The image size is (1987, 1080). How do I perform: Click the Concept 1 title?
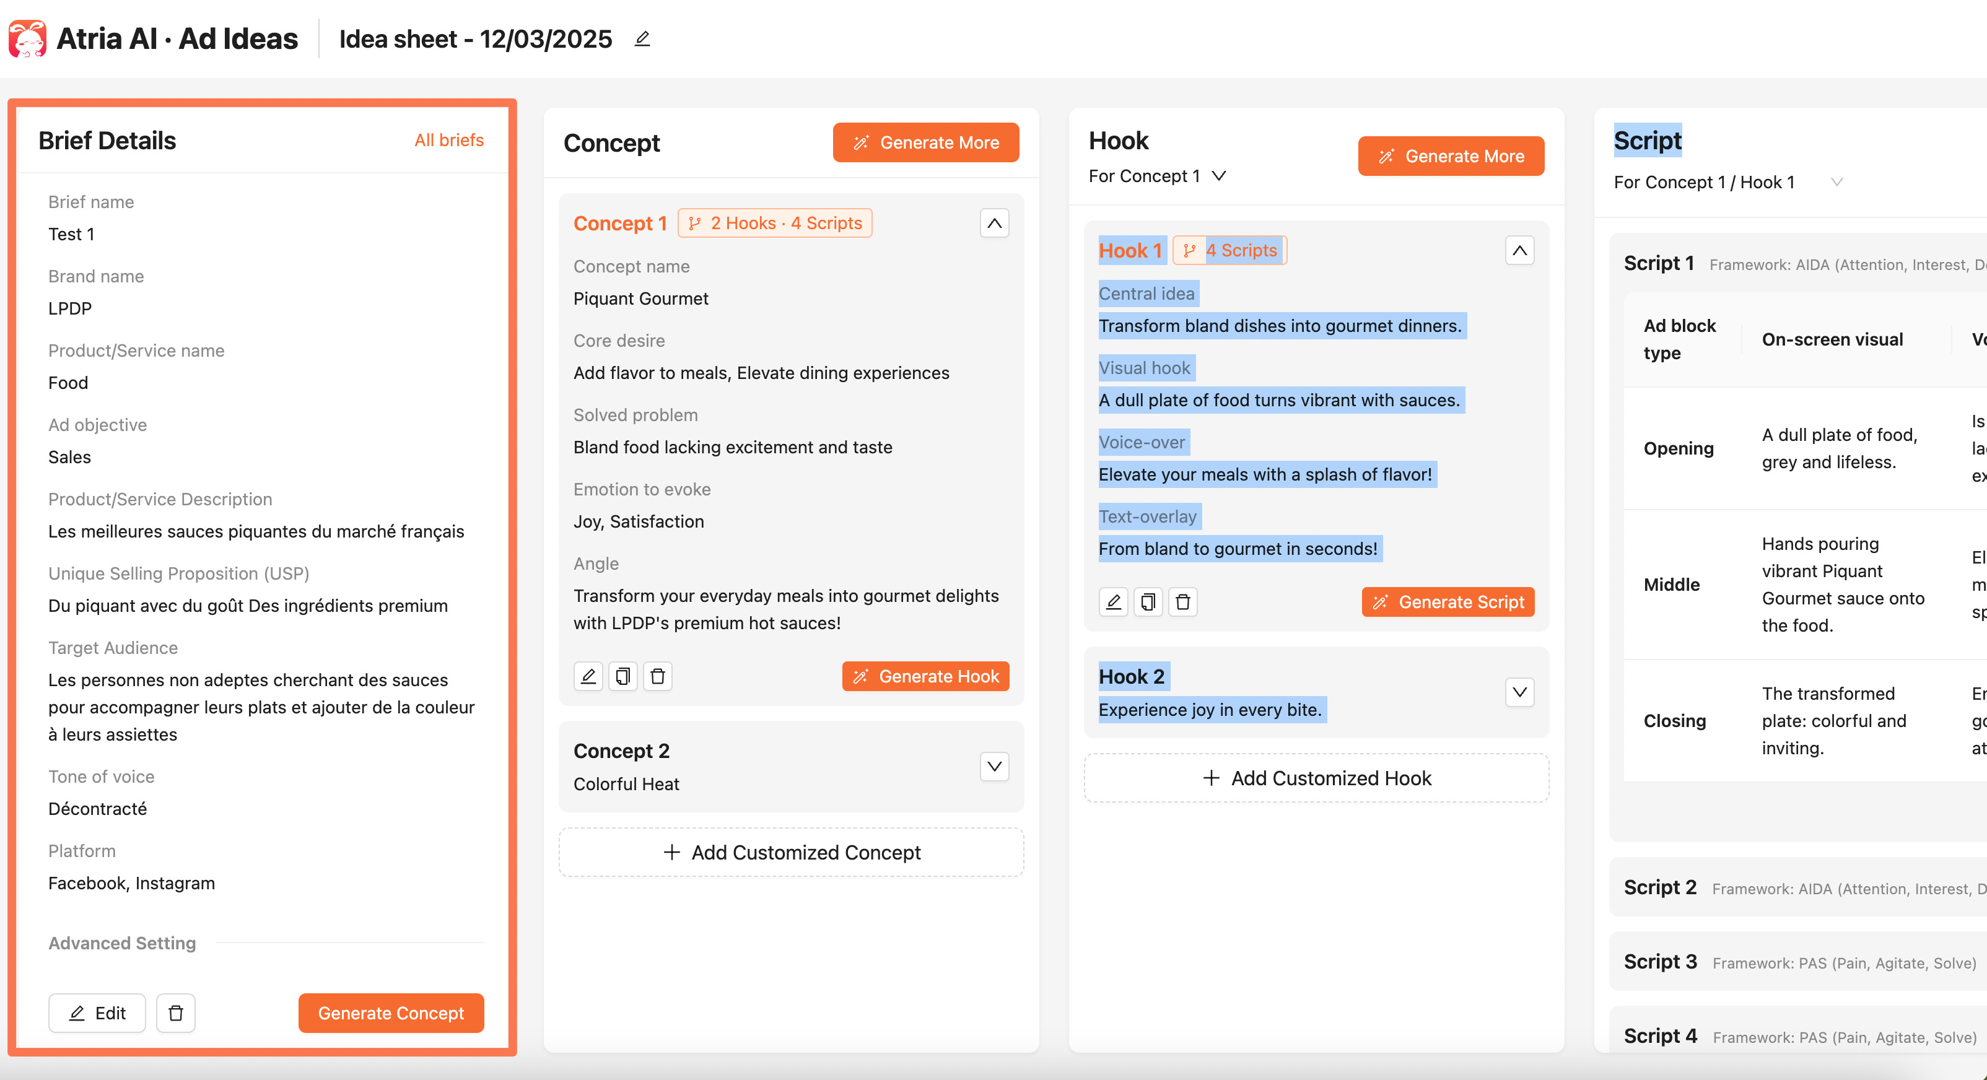pos(620,223)
